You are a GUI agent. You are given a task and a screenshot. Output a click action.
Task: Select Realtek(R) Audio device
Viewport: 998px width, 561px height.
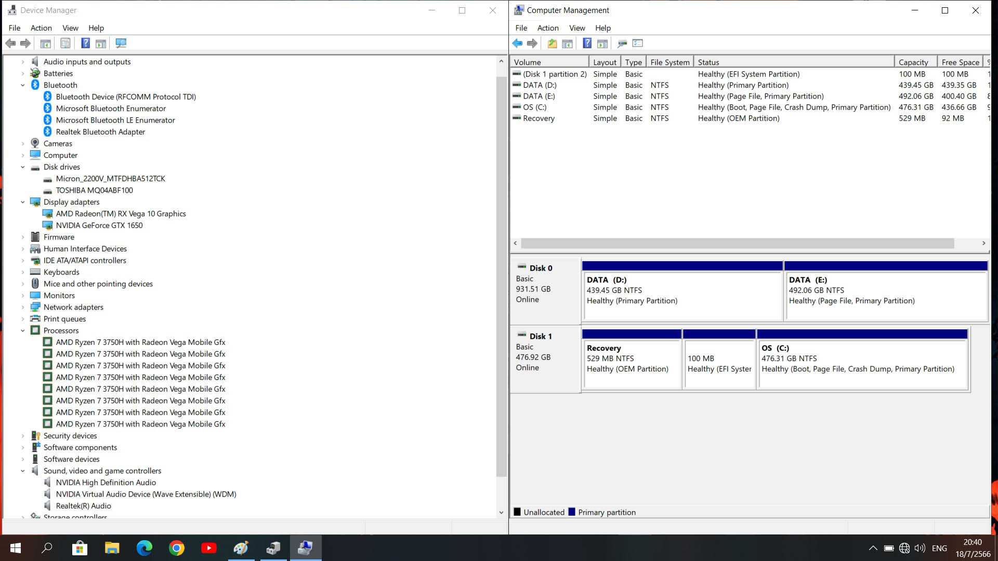click(84, 506)
